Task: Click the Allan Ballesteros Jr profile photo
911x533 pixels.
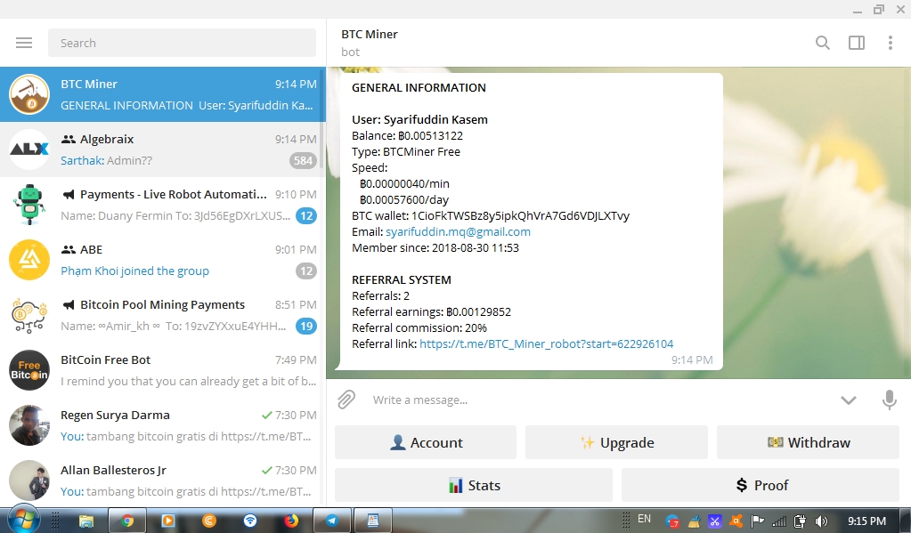Action: click(29, 481)
